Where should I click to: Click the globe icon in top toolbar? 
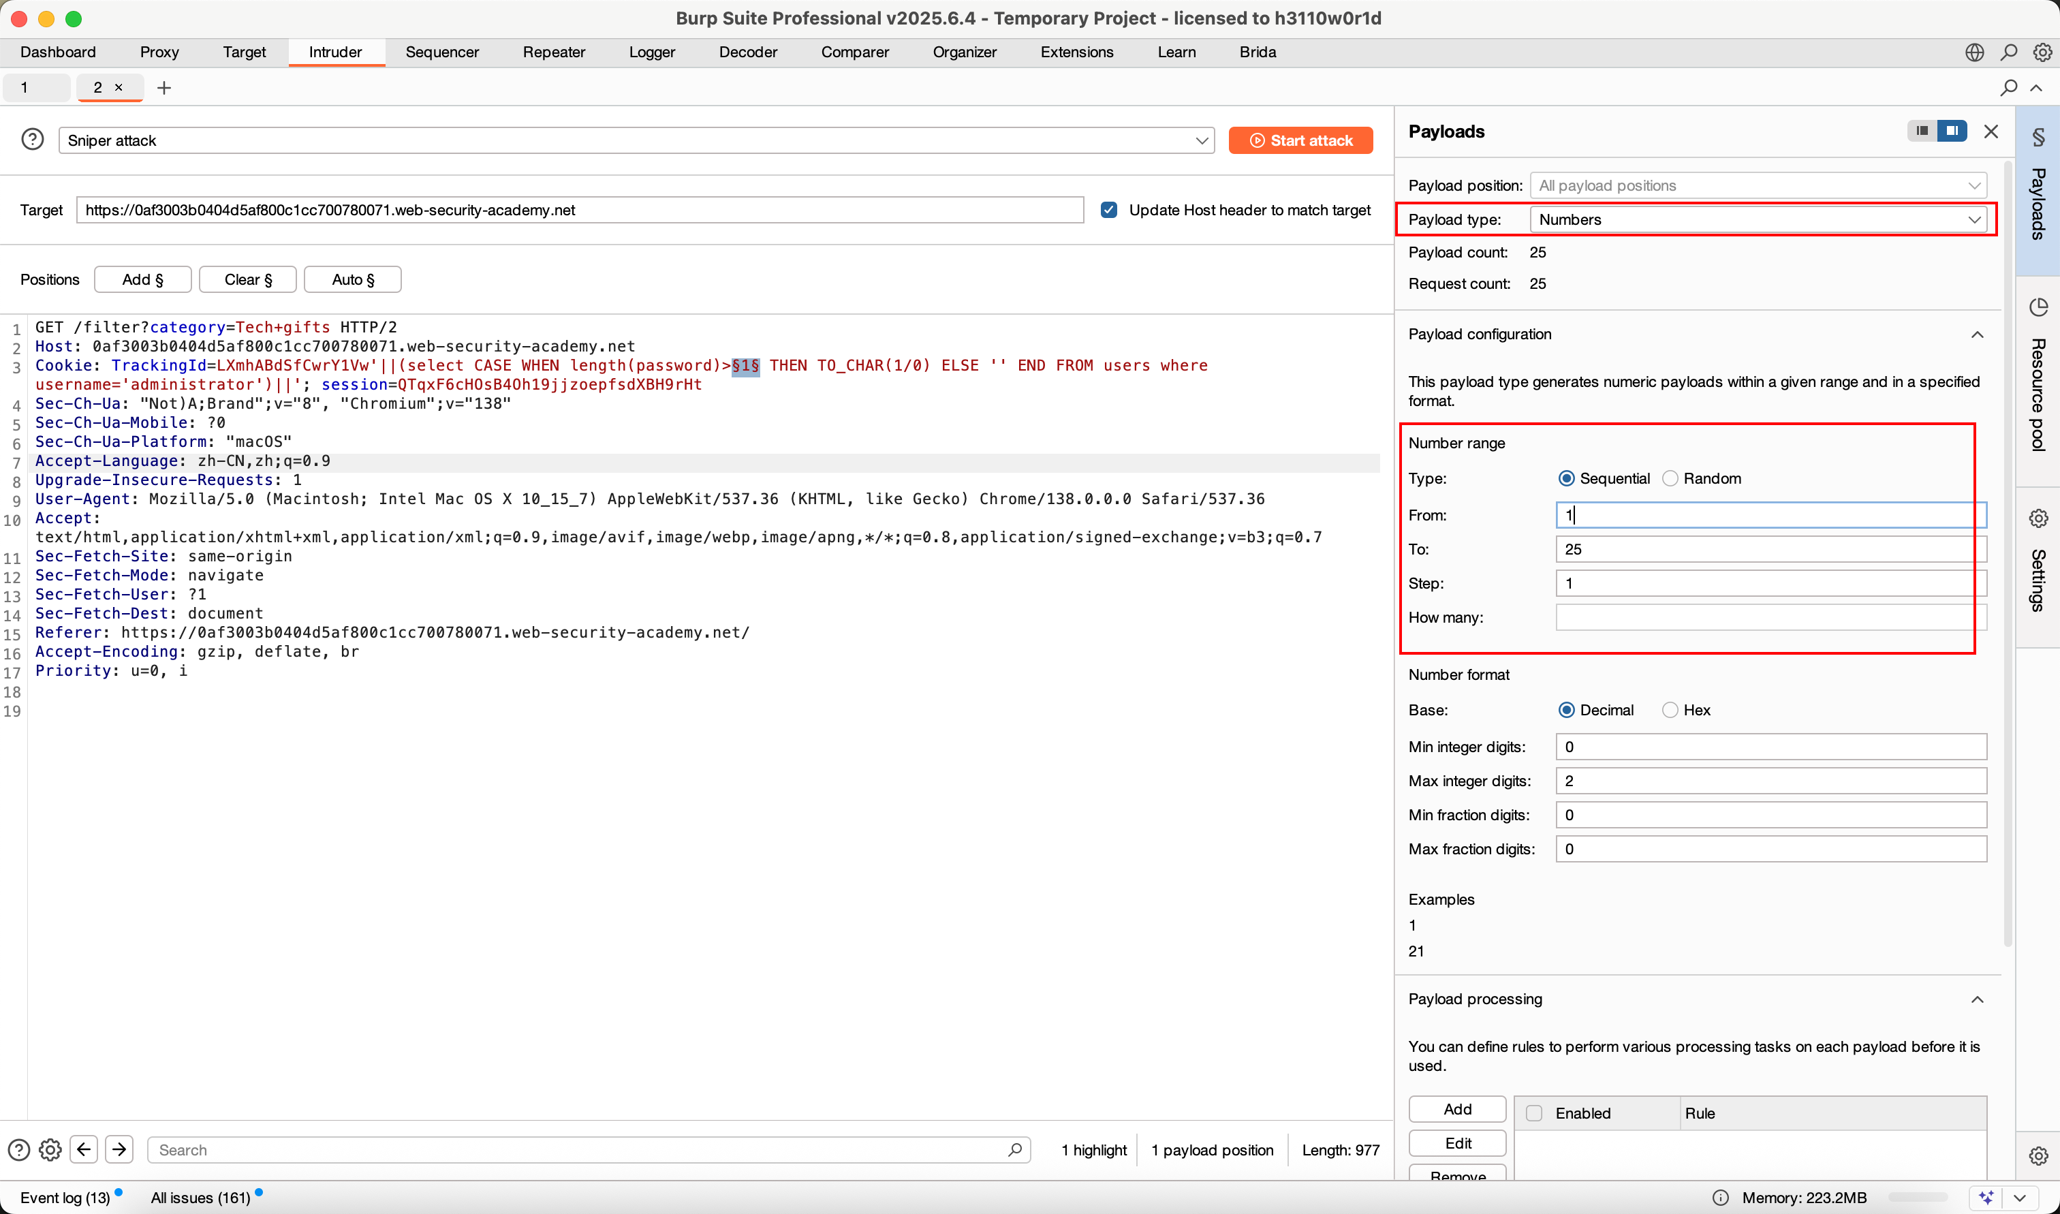1975,52
